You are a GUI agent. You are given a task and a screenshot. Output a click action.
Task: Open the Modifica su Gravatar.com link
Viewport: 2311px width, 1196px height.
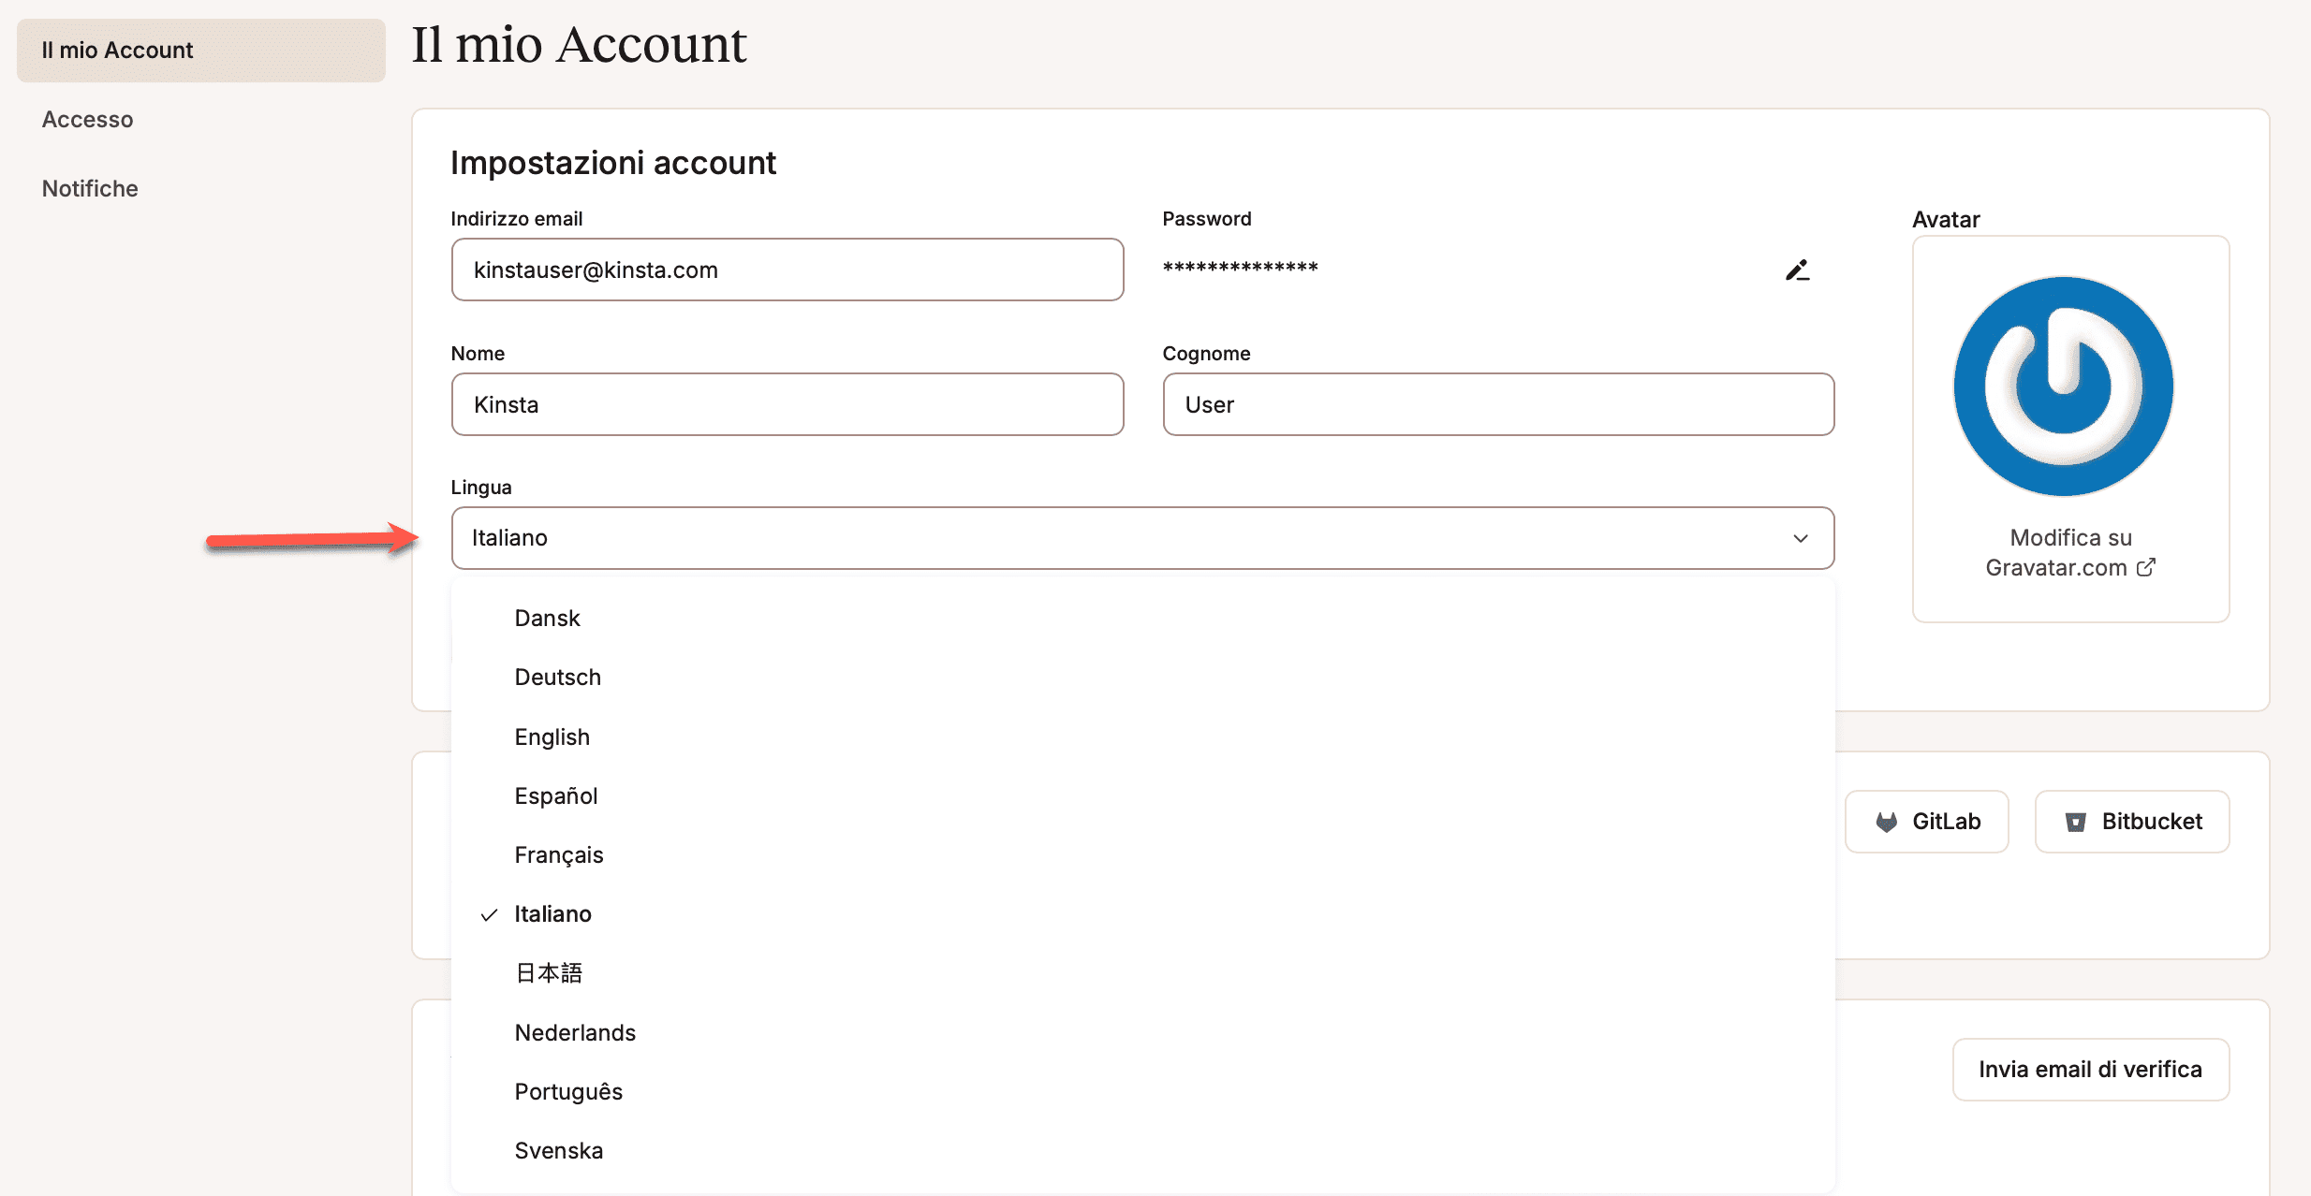pyautogui.click(x=2070, y=552)
